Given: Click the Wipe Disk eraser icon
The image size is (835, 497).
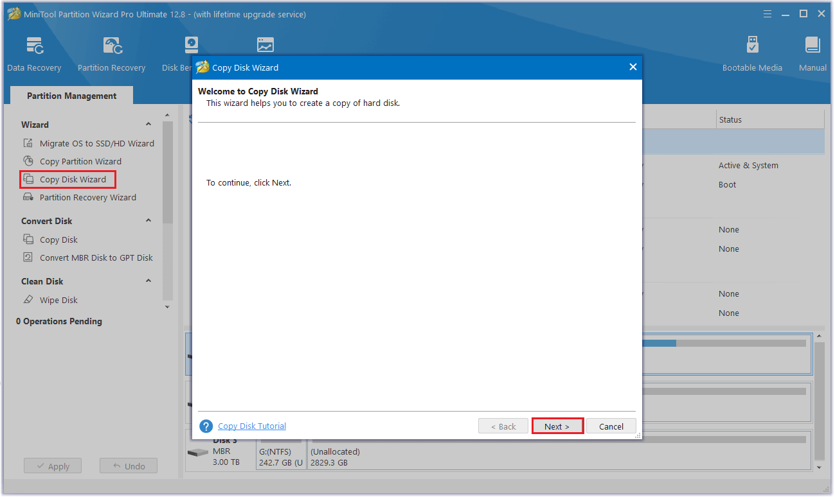Looking at the screenshot, I should [28, 301].
